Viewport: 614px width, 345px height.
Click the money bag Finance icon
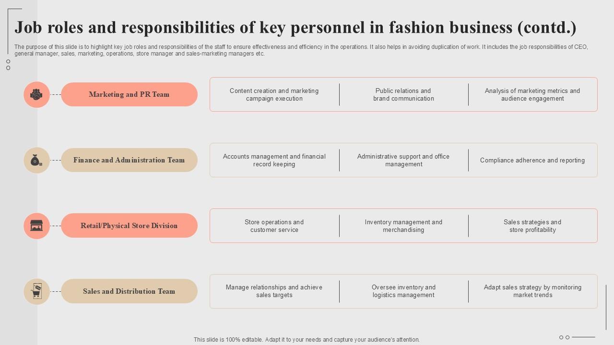point(36,161)
